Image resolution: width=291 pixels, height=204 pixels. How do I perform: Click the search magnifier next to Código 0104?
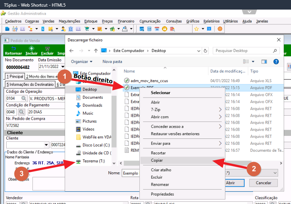[x=24, y=98]
